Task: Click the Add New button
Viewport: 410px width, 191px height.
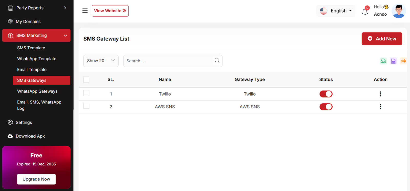Action: click(x=382, y=39)
